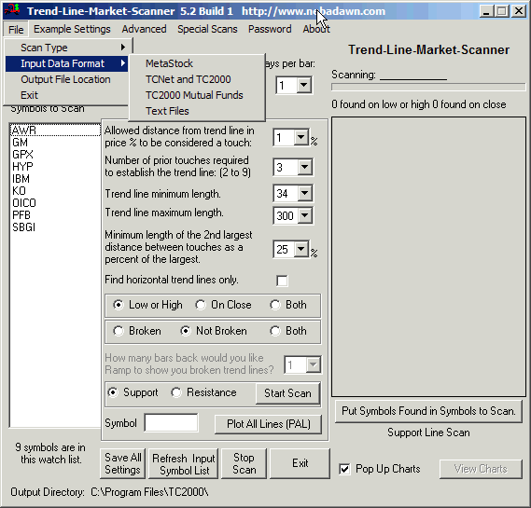Open the File menu
Image resolution: width=531 pixels, height=508 pixels.
tap(16, 30)
